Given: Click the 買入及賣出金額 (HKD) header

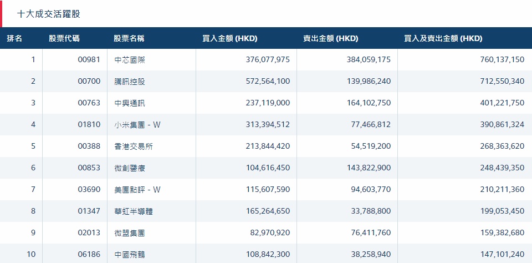Looking at the screenshot, I should pos(443,38).
